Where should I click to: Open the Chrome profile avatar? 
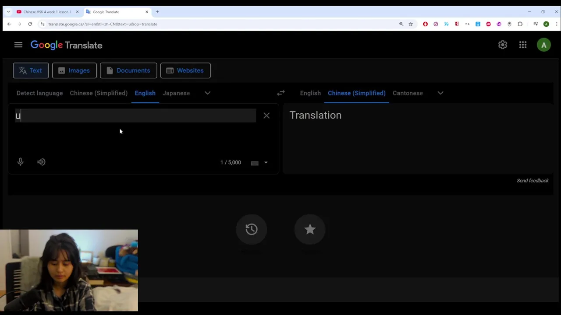(546, 24)
